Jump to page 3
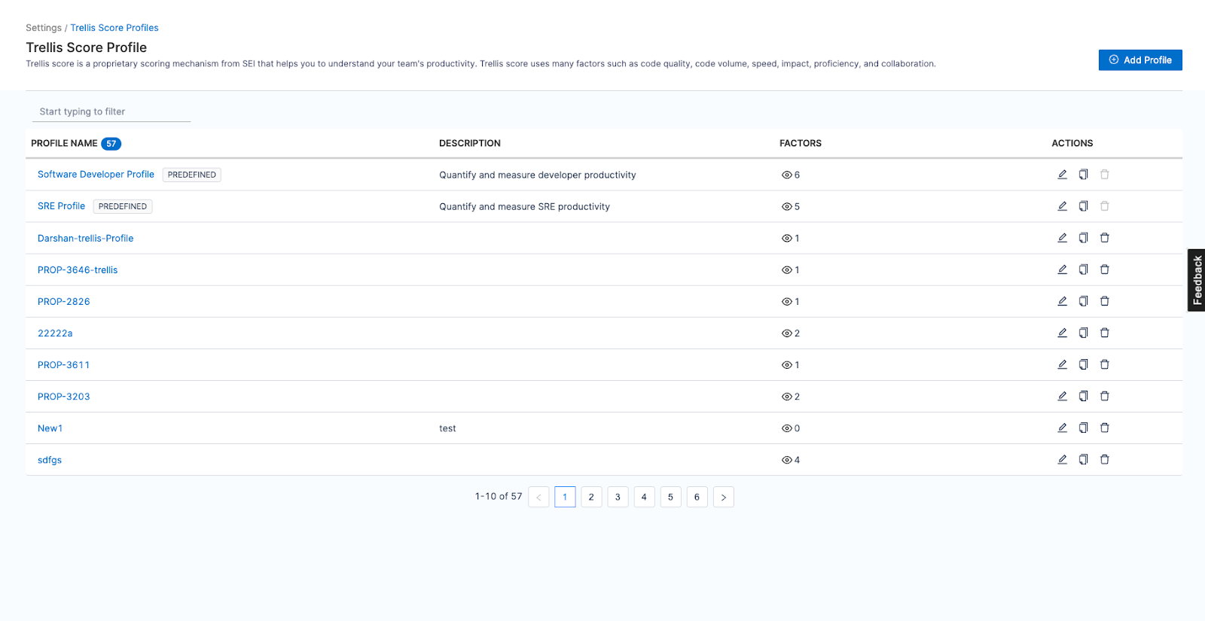The width and height of the screenshot is (1205, 621). pyautogui.click(x=618, y=497)
